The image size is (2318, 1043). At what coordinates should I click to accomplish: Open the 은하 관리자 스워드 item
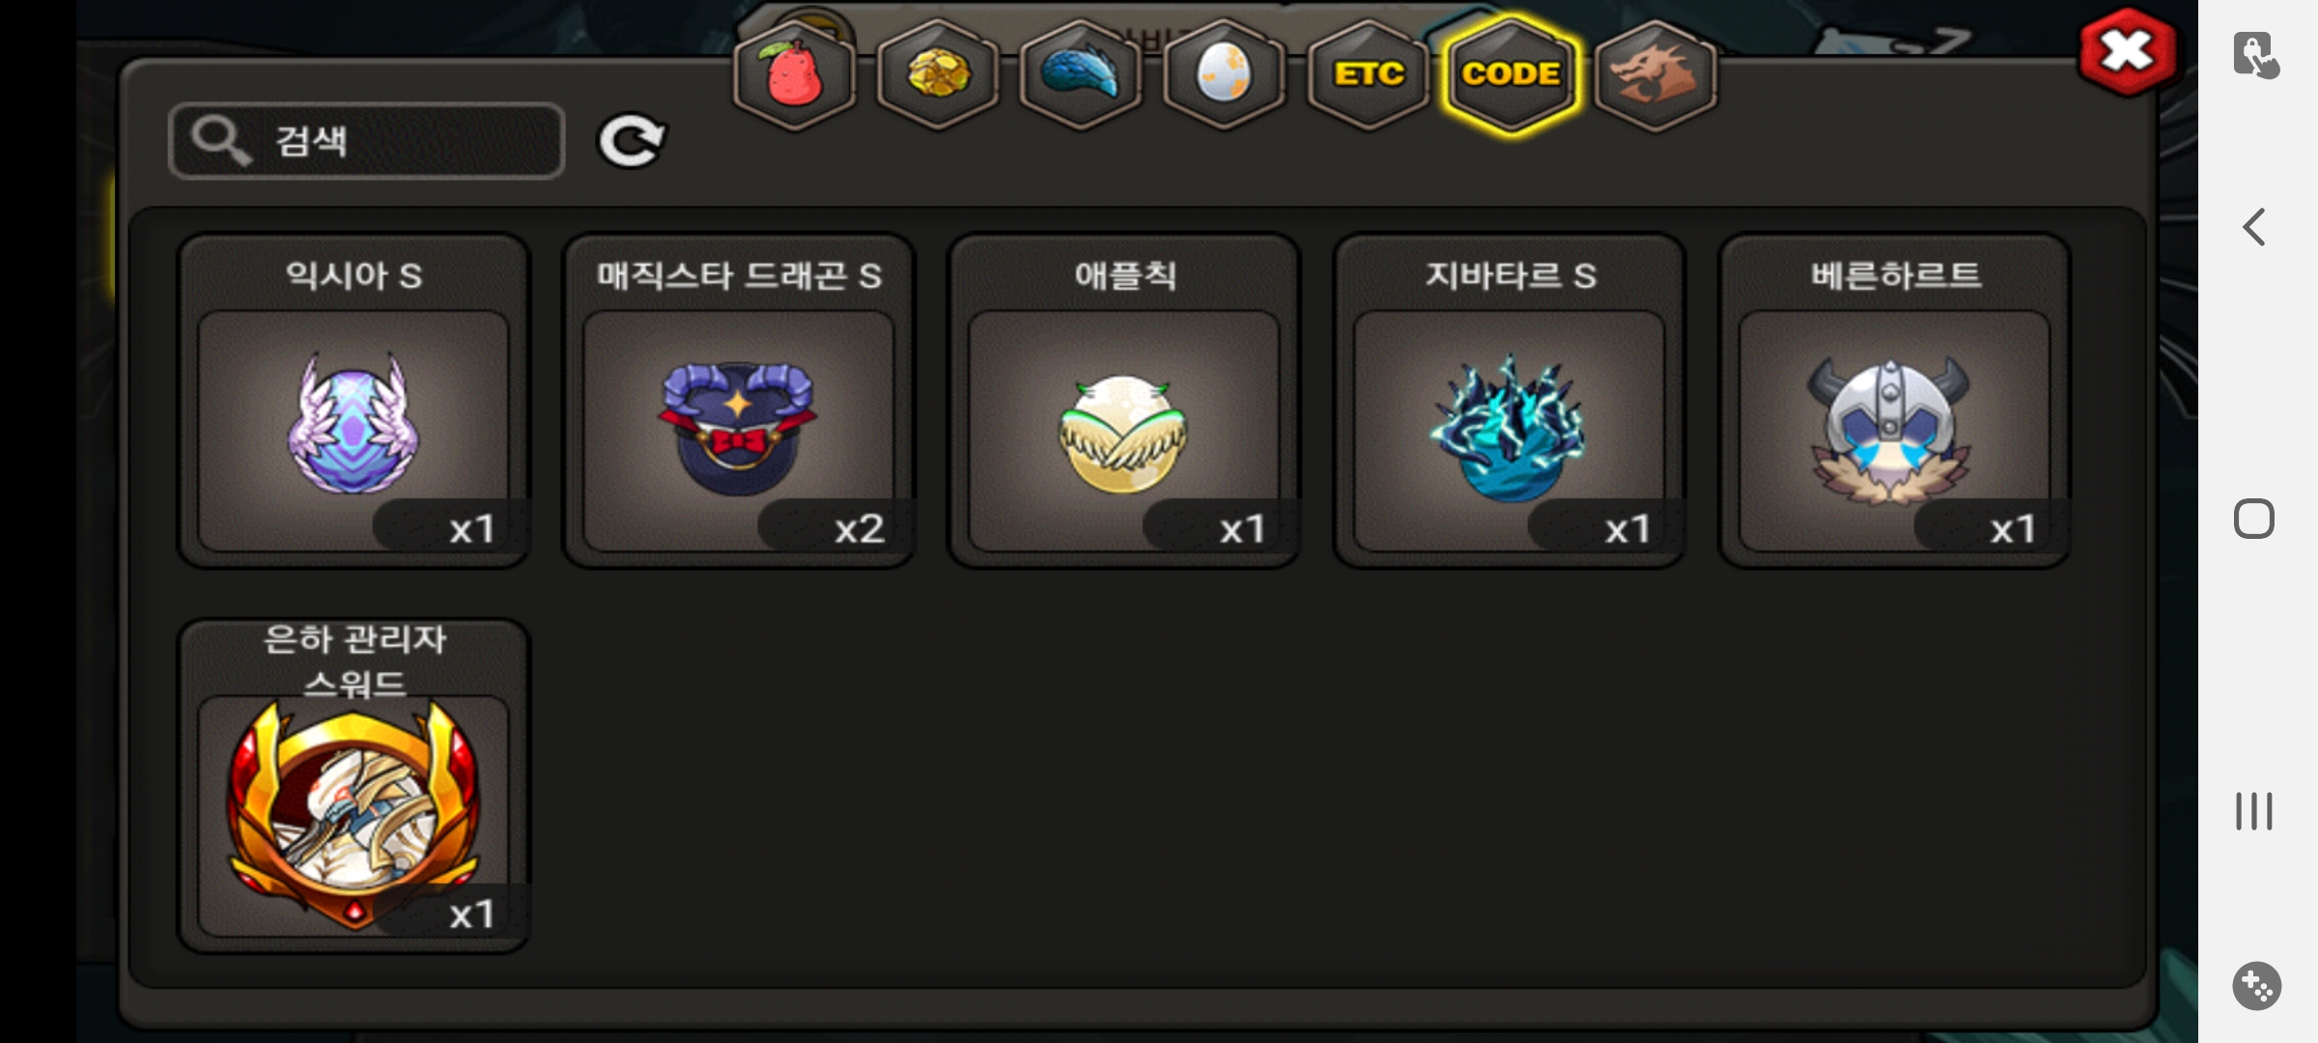click(x=353, y=786)
